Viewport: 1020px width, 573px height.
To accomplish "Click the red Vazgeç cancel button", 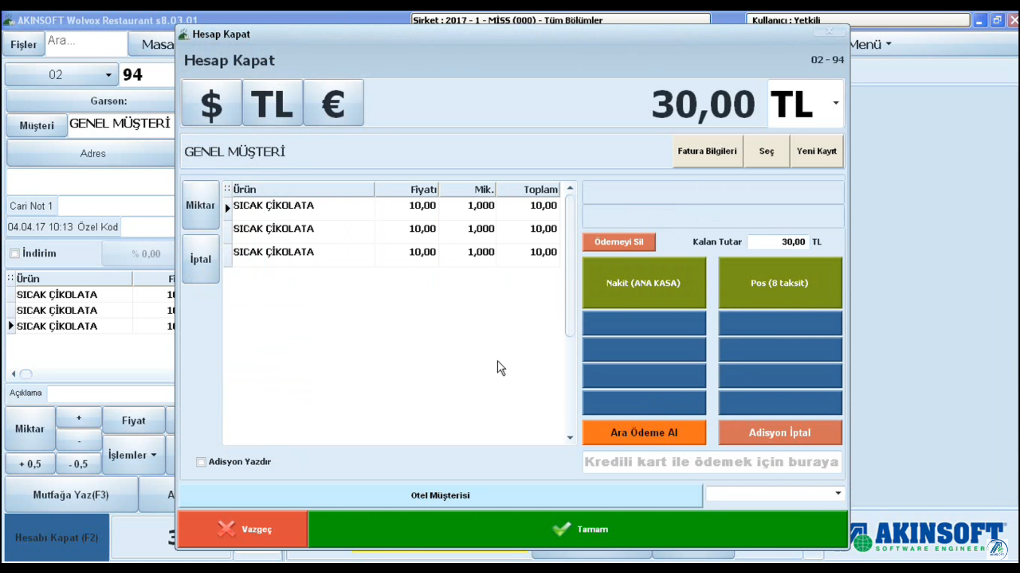I will pos(243,529).
